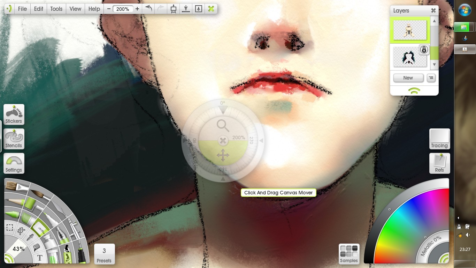The height and width of the screenshot is (268, 476).
Task: Toggle lock on the second layer
Action: [x=424, y=50]
